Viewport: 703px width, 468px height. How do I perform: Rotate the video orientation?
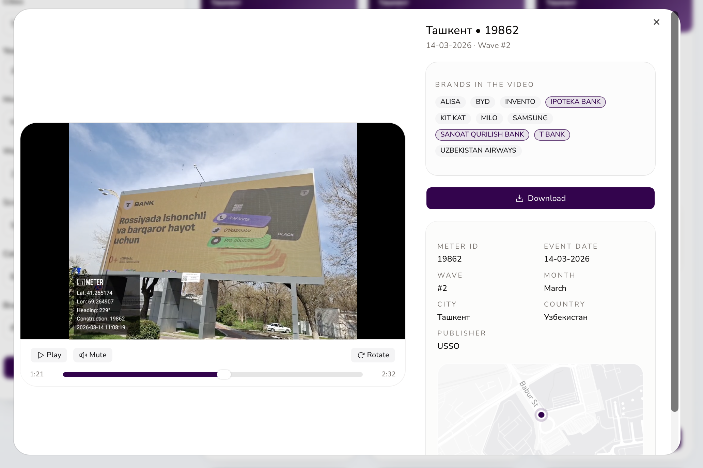[x=373, y=355]
